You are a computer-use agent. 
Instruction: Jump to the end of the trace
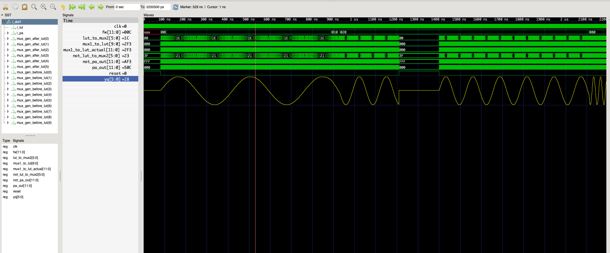(82, 7)
